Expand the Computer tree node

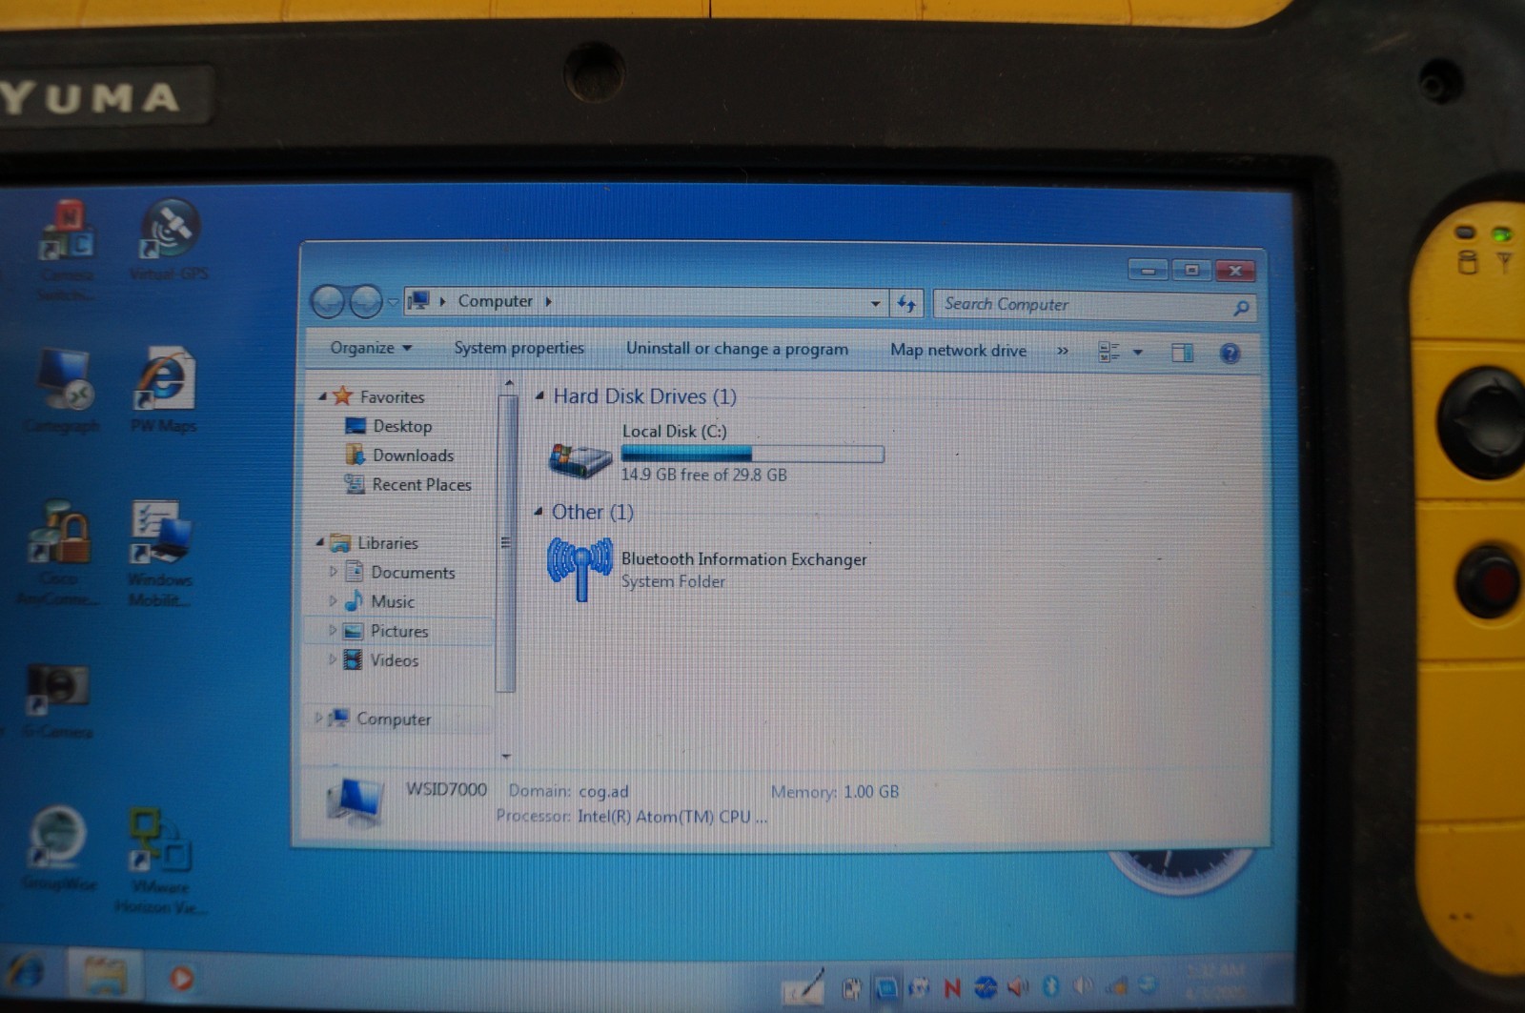pyautogui.click(x=317, y=718)
